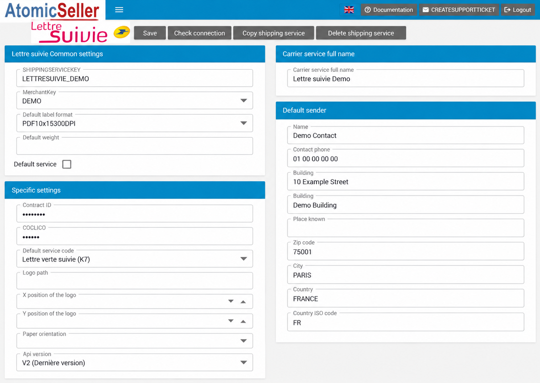540x383 pixels.
Task: Increase the Y position of the logo
Action: click(x=243, y=321)
